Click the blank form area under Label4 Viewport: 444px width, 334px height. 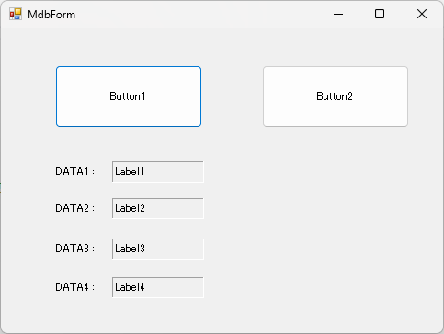(158, 315)
